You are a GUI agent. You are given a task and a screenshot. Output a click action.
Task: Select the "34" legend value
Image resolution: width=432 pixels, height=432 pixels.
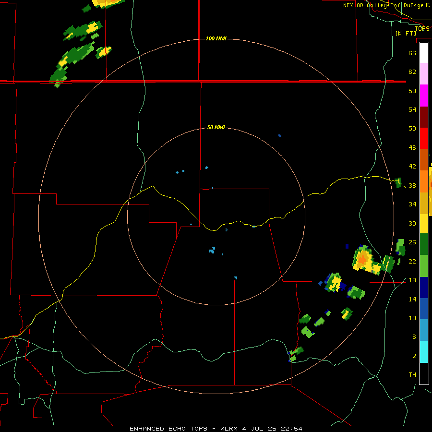[412, 204]
